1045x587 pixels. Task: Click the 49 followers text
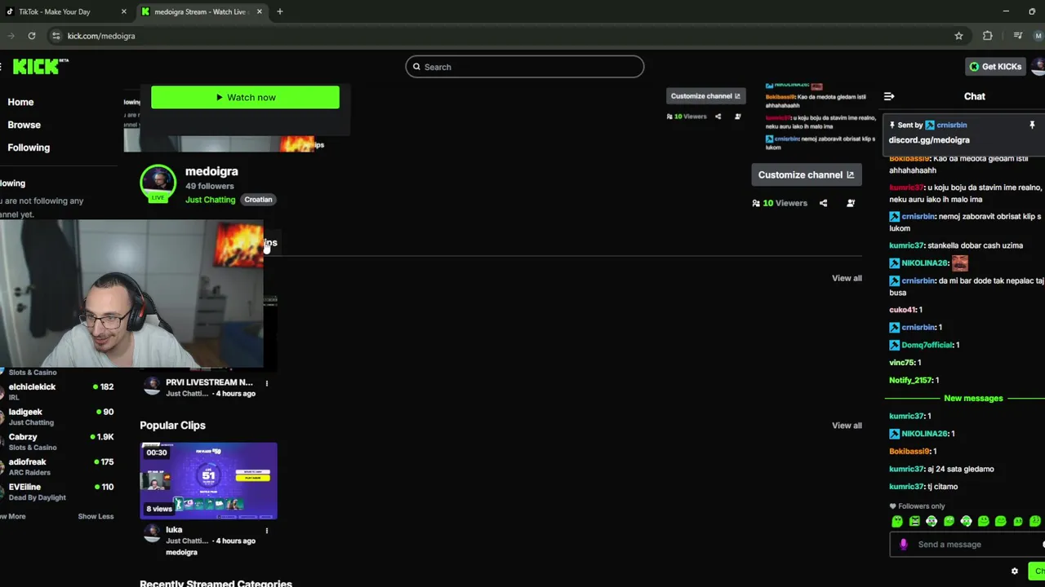point(209,187)
